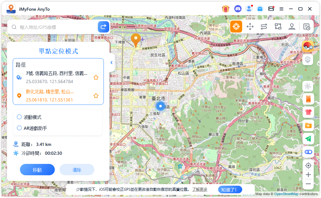The width and height of the screenshot is (321, 198).
Task: Enable 波動模式 radio option
Action: [19, 117]
